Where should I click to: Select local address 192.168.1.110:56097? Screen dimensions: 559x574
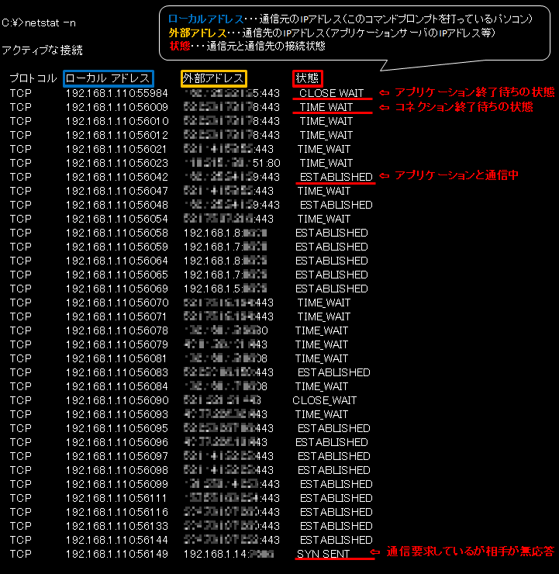coord(117,457)
